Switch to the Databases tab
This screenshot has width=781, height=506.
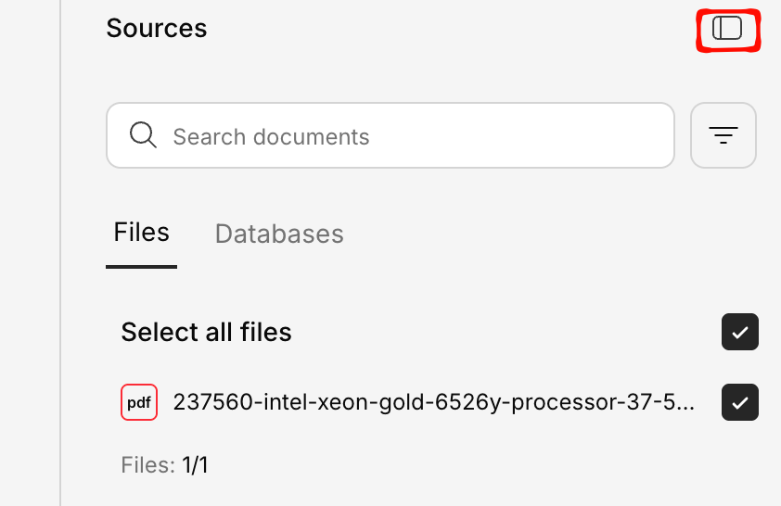pyautogui.click(x=279, y=234)
